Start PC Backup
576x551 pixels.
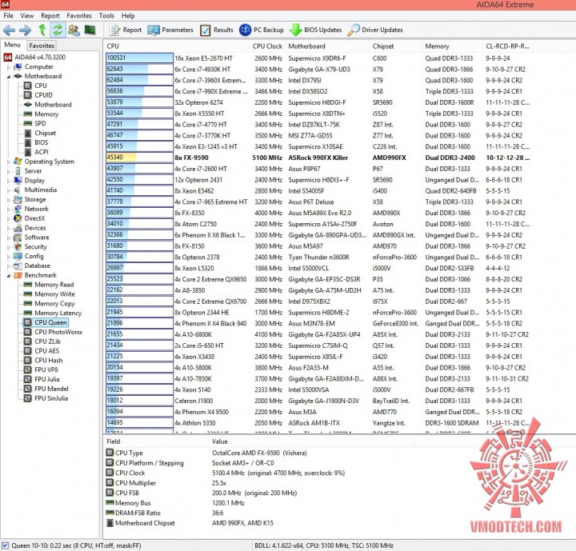click(262, 30)
